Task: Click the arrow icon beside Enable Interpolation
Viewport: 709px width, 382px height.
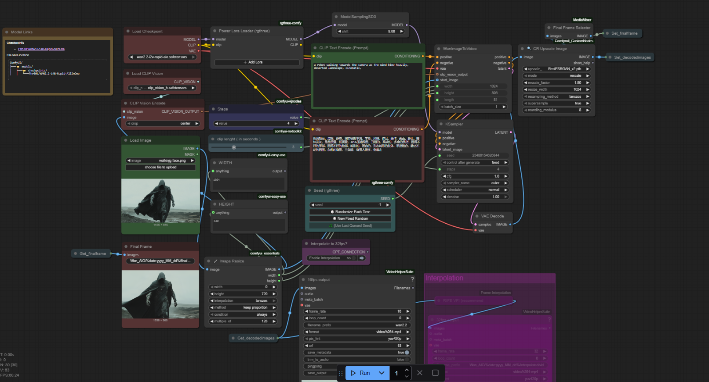Action: click(362, 258)
